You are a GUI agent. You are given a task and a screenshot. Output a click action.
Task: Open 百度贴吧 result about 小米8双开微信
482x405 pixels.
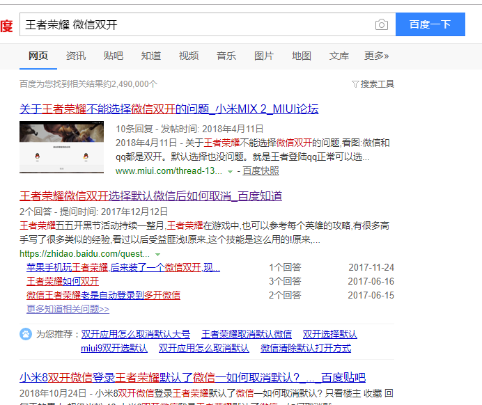[193, 377]
